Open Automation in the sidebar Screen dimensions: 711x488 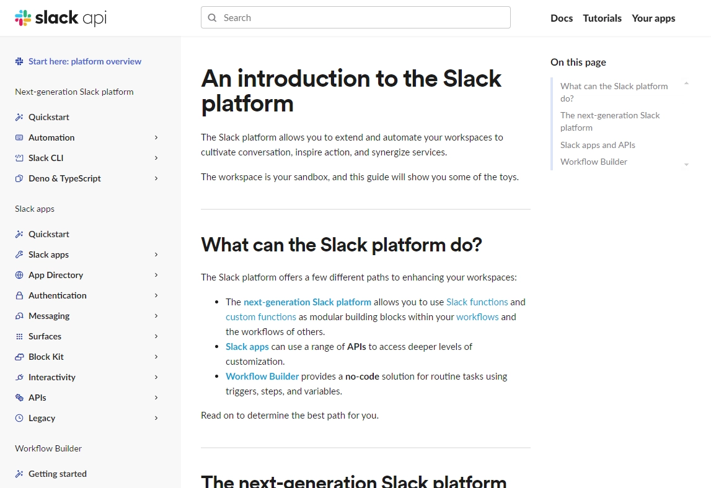tap(51, 137)
